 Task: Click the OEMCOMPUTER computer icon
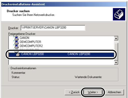17,42
